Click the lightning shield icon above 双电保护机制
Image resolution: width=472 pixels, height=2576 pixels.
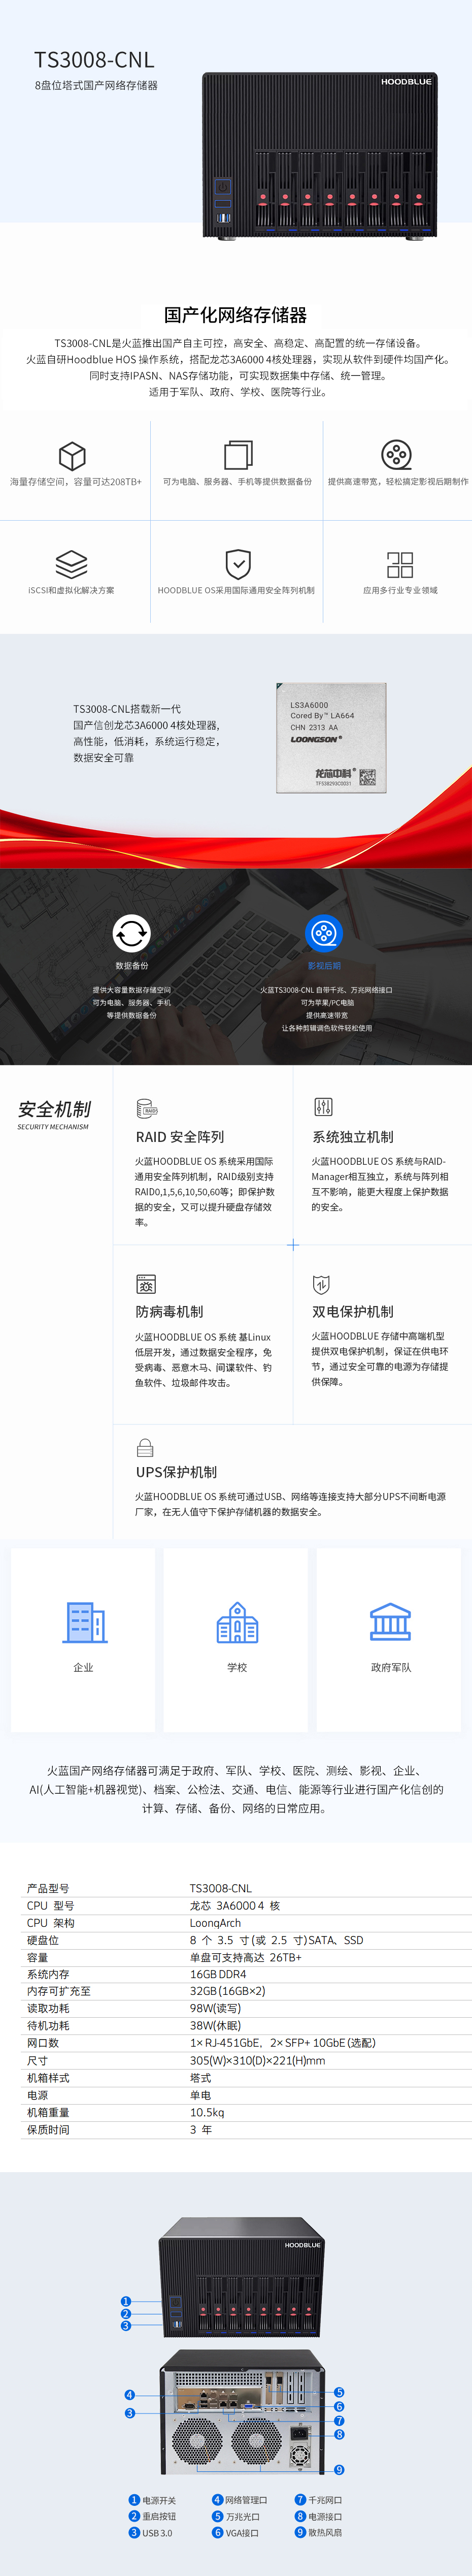pyautogui.click(x=321, y=1284)
